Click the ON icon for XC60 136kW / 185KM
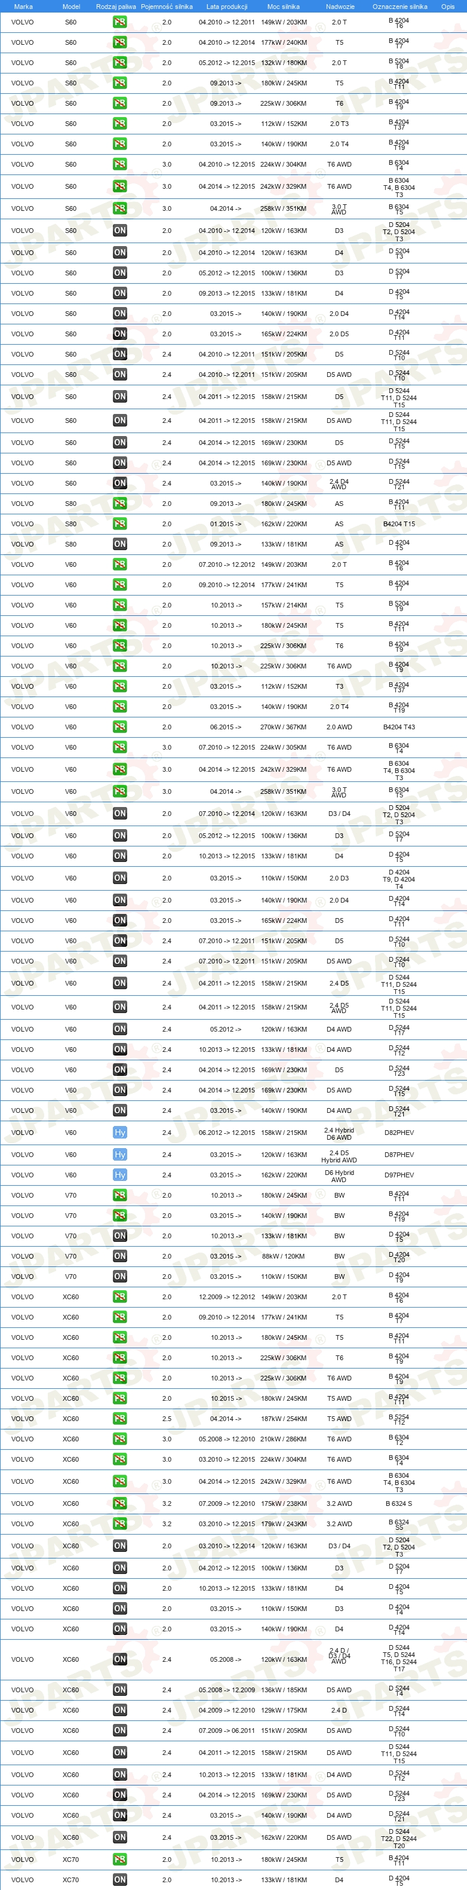The image size is (467, 1890). [x=119, y=1690]
